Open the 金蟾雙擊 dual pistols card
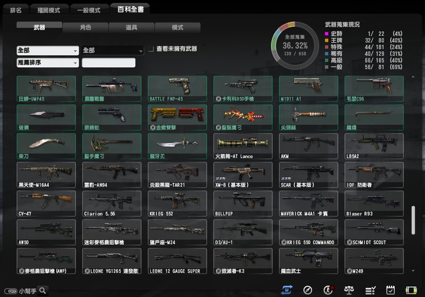Screen dimensions: 425x297 [177, 118]
